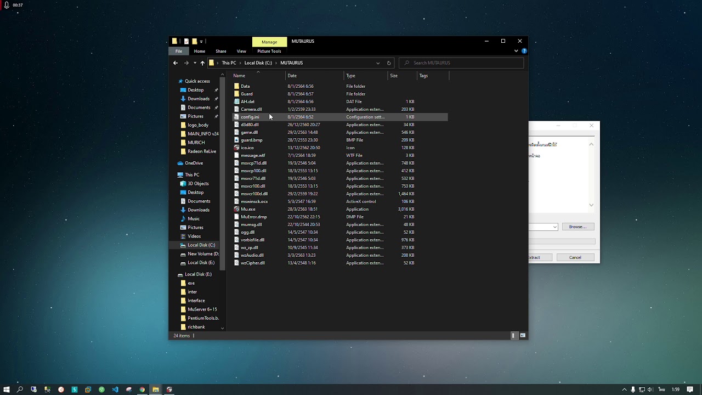
Task: Open the notification action center
Action: (690, 390)
